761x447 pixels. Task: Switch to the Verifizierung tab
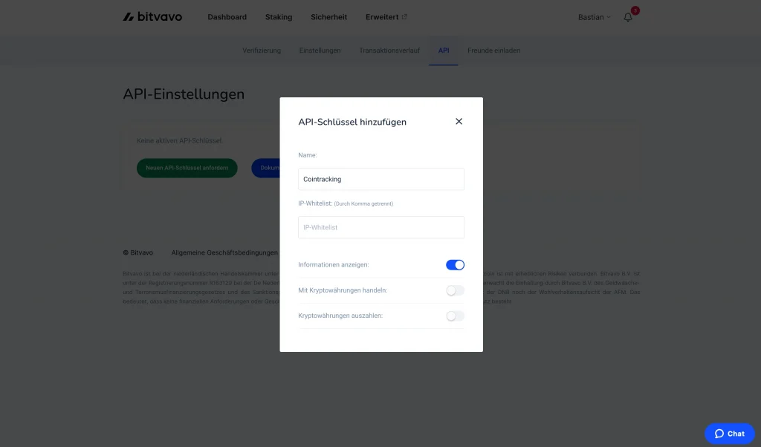point(262,50)
